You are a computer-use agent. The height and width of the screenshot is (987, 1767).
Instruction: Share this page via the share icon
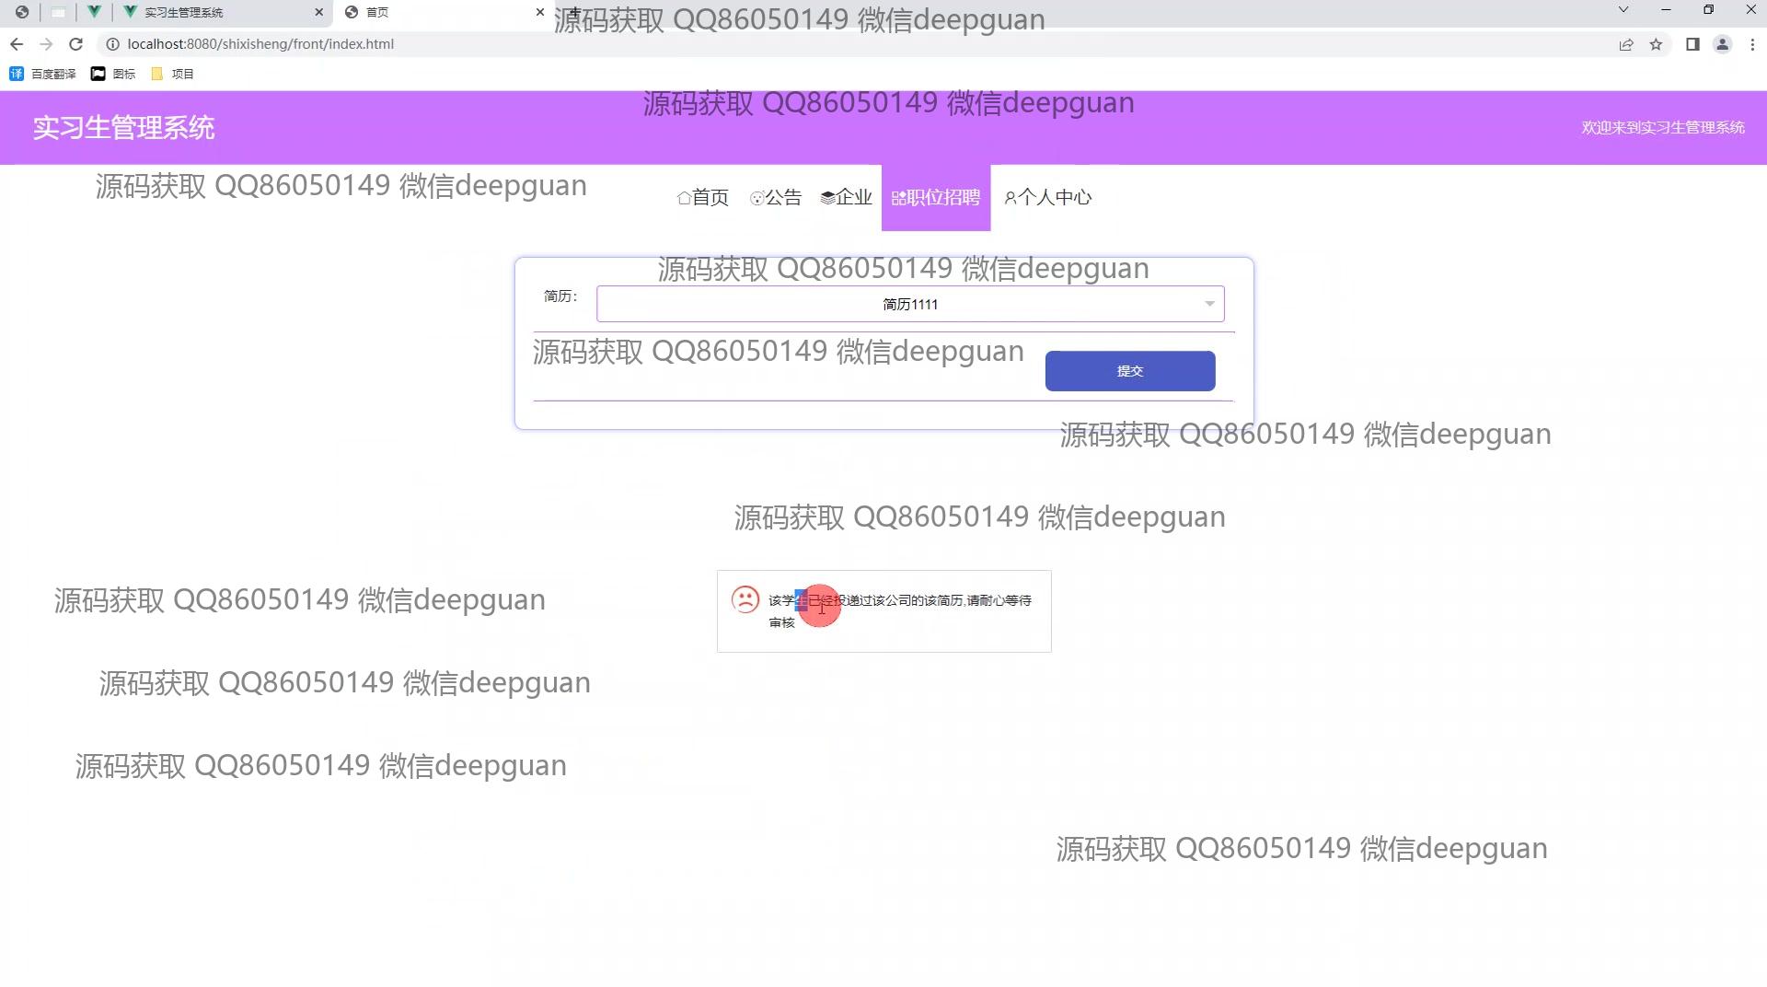(x=1626, y=44)
